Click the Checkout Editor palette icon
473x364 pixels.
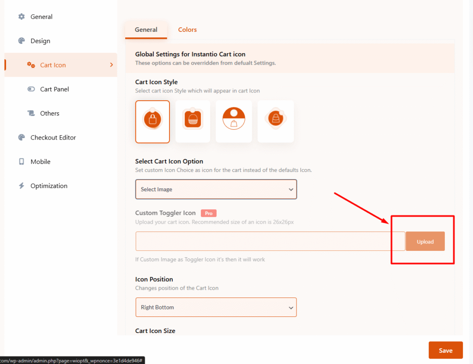pos(21,137)
